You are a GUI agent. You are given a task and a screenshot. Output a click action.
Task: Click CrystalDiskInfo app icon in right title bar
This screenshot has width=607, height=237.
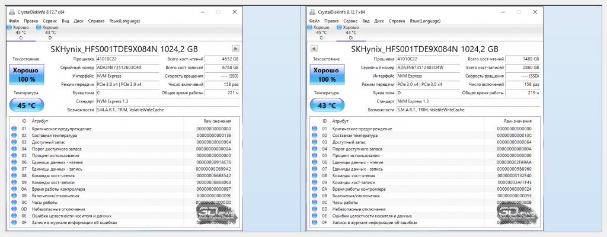(312, 12)
